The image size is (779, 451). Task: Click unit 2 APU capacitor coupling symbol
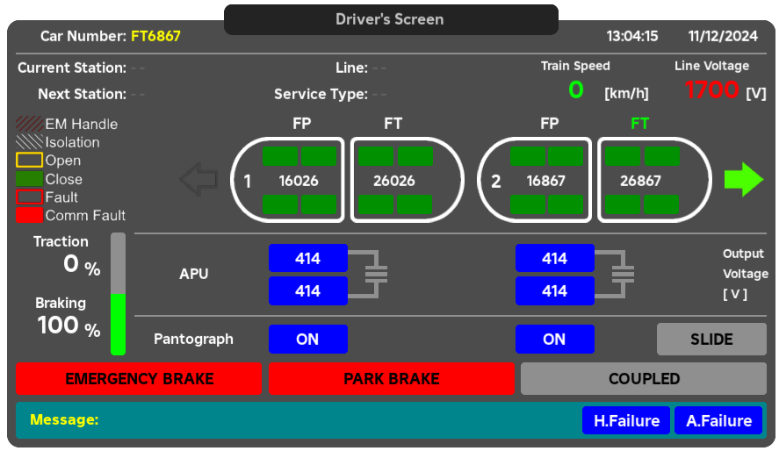pos(615,275)
